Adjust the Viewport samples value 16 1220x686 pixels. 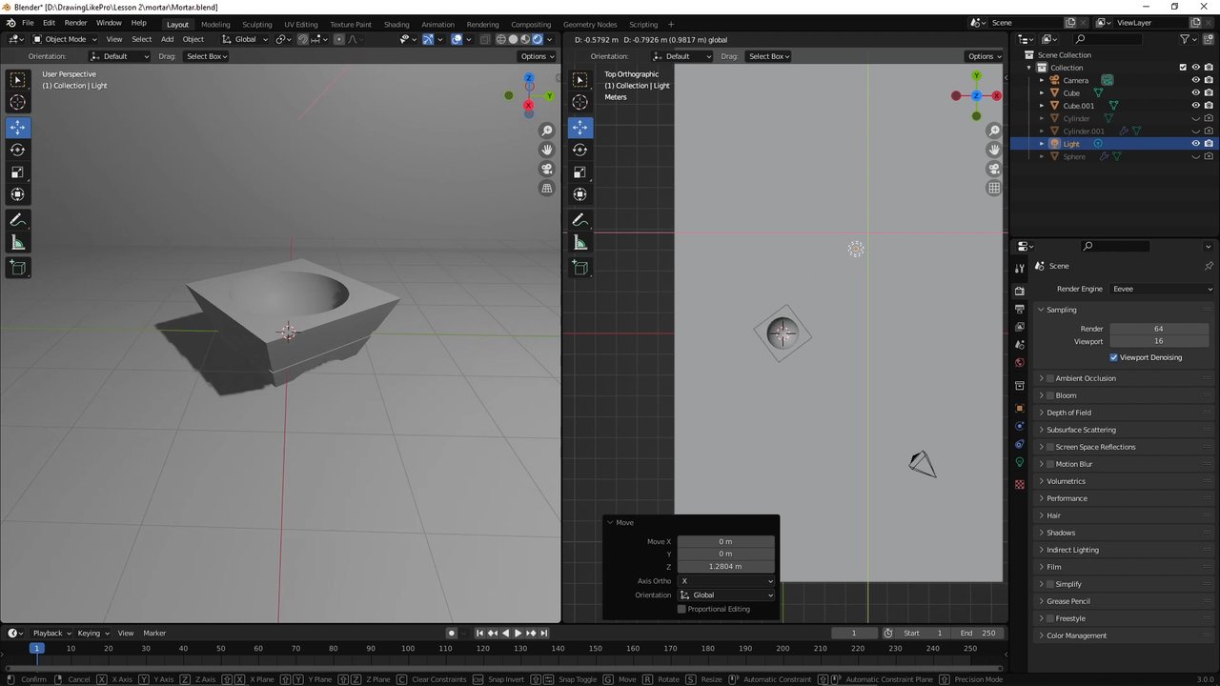[1158, 341]
